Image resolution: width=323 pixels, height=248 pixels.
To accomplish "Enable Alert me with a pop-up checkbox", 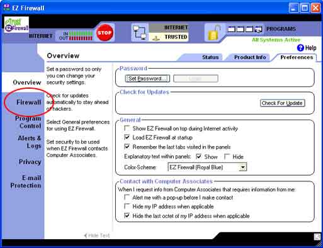I will pyautogui.click(x=127, y=197).
